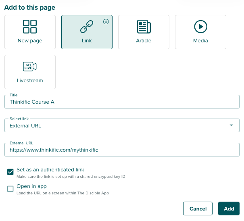
Task: Focus the Title text field
Action: (122, 102)
